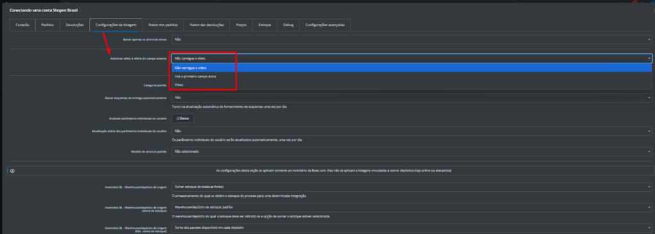Image resolution: width=655 pixels, height=234 pixels.
Task: Click the info icon in notice bar
Action: click(x=12, y=171)
